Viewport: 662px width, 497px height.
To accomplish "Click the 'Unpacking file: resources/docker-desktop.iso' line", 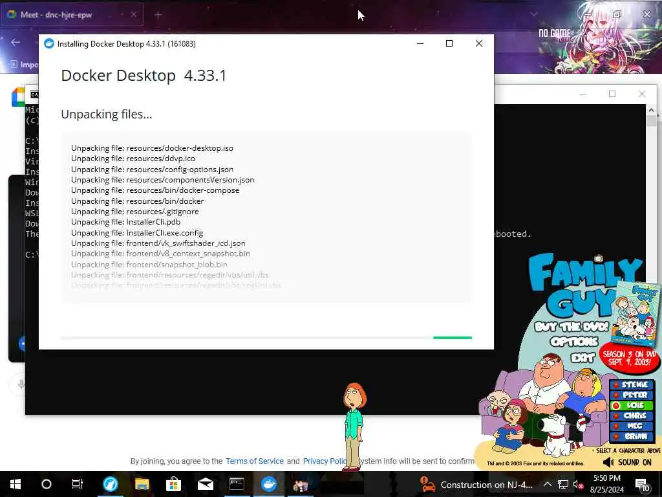I will (152, 148).
